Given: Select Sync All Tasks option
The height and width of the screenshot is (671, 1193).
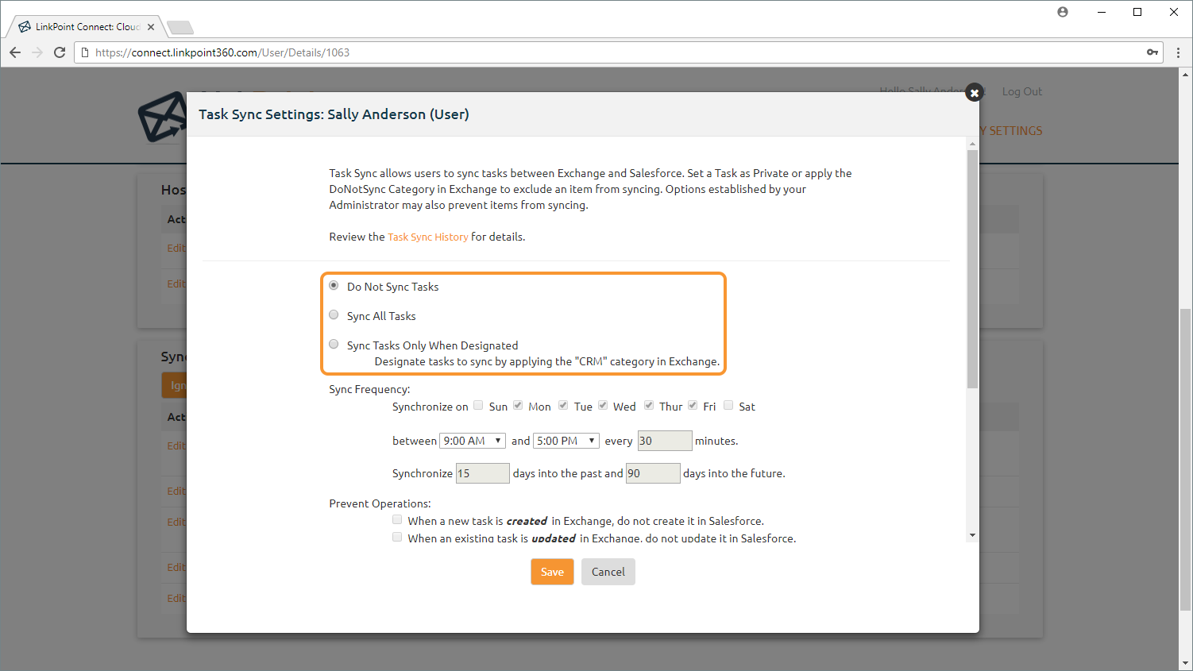Looking at the screenshot, I should [334, 315].
